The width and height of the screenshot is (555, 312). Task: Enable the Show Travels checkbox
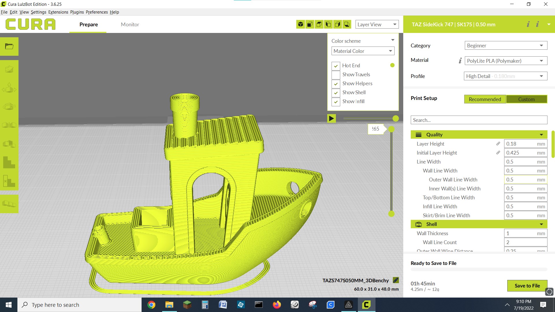[336, 75]
